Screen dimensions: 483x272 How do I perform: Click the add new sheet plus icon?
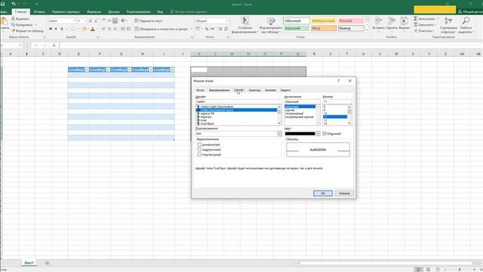click(47, 263)
